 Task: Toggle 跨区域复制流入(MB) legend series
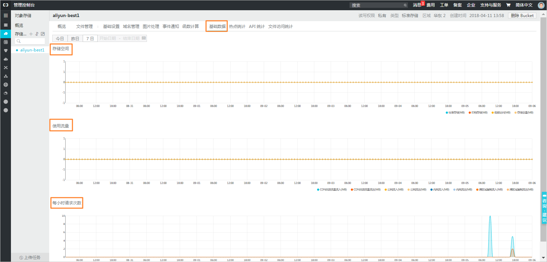point(489,189)
